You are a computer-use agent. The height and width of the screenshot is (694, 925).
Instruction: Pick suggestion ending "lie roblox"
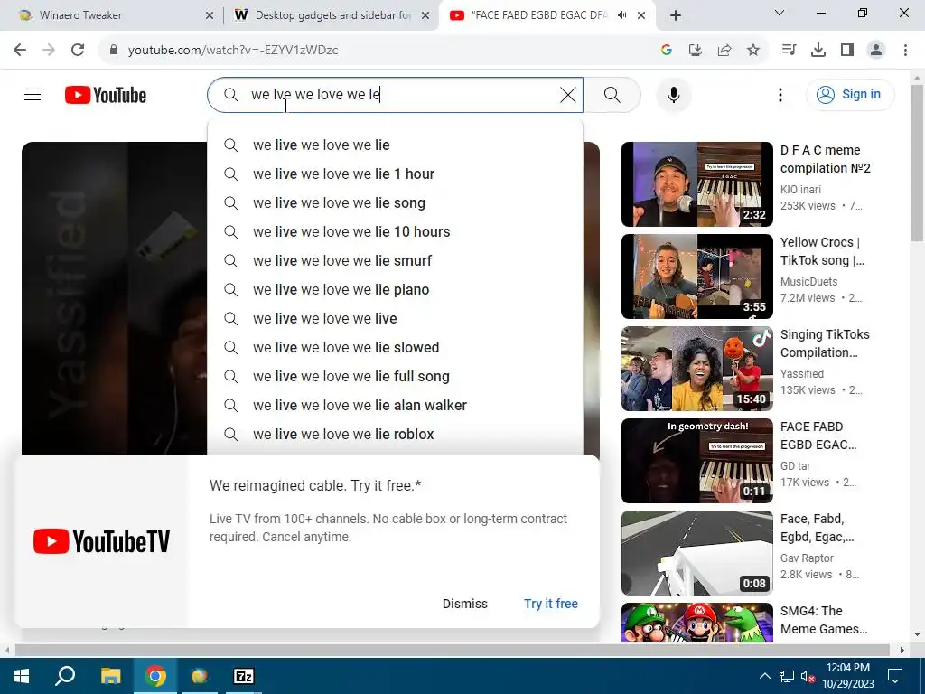tap(396, 434)
